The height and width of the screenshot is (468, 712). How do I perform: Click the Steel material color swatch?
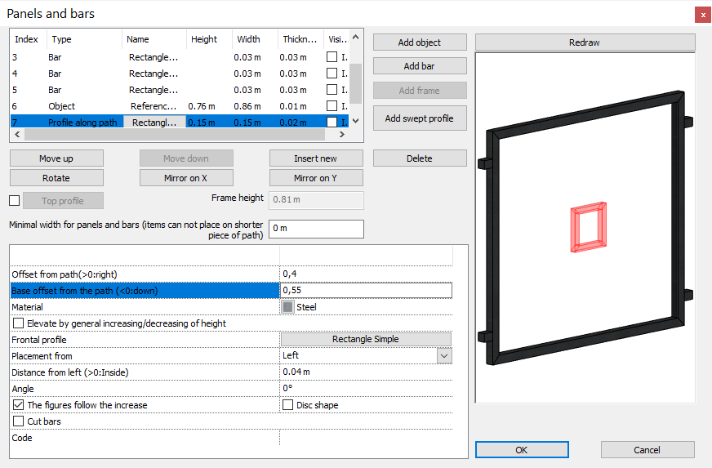click(287, 307)
